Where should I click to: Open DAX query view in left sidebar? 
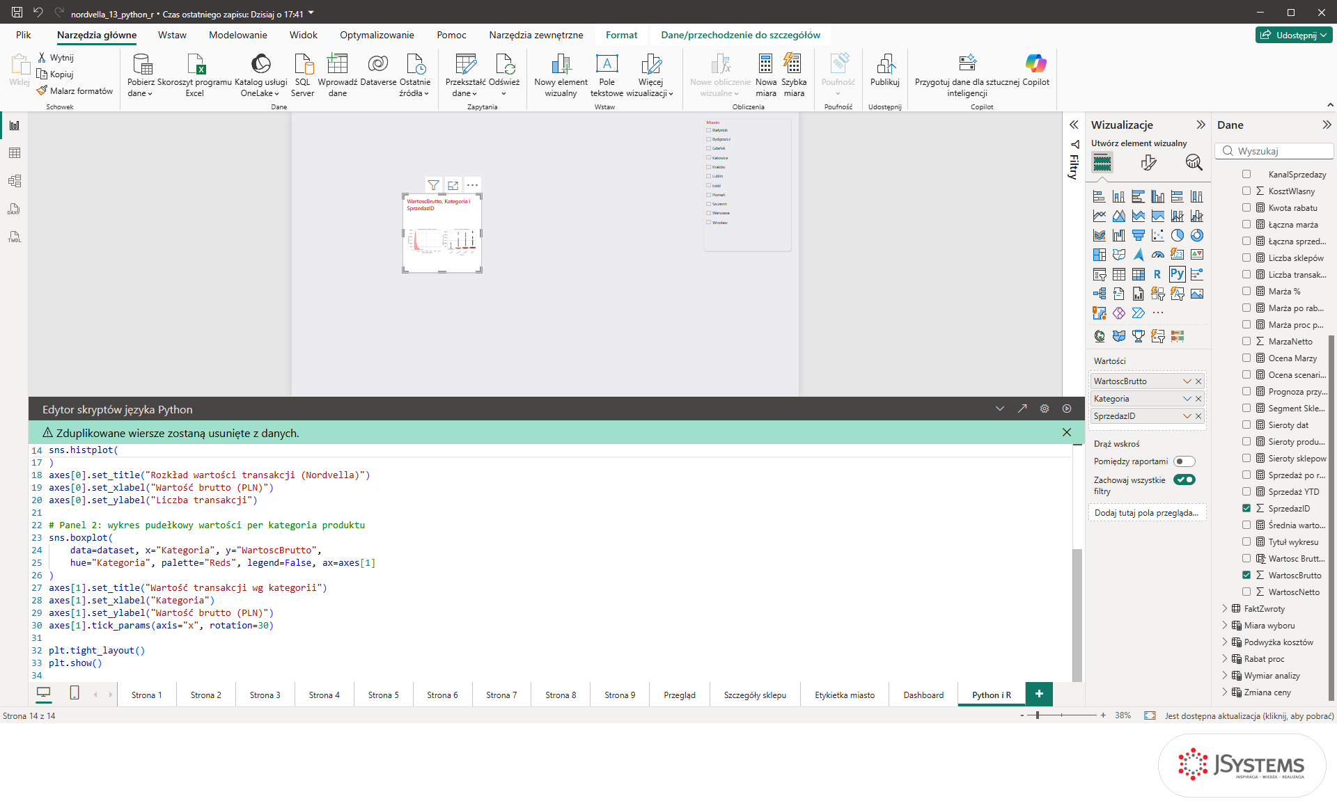(15, 209)
